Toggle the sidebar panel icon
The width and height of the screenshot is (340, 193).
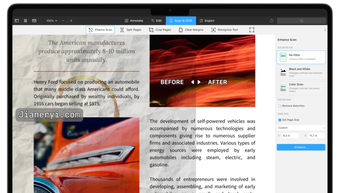pos(17,21)
